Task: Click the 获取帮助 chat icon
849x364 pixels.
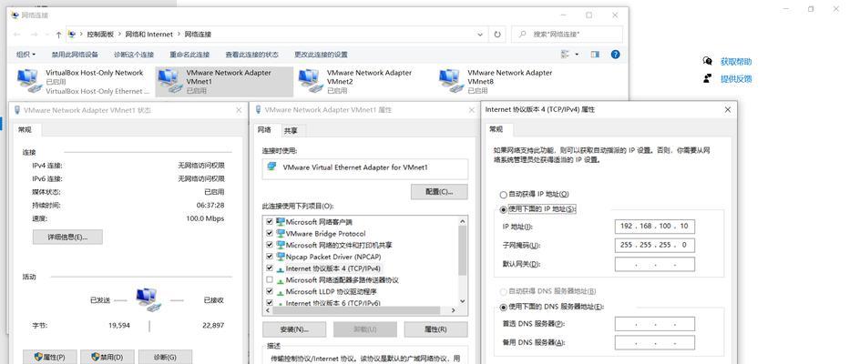Action: (707, 61)
